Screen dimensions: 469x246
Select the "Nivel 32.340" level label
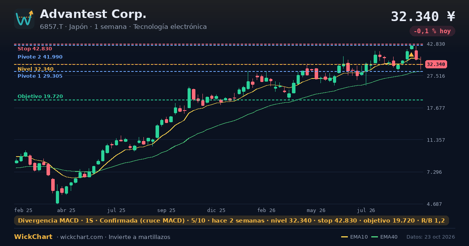[x=36, y=69]
